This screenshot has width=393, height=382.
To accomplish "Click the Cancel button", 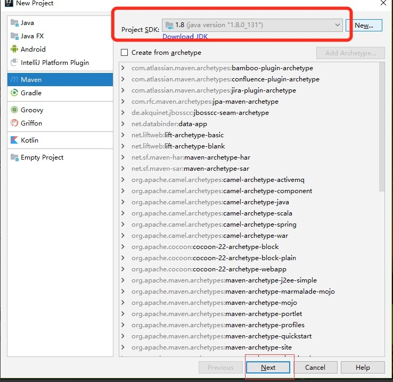I will pos(315,368).
